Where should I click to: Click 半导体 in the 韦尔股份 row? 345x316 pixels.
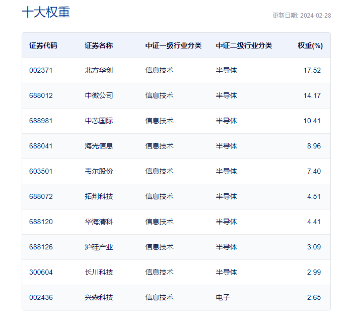[227, 171]
